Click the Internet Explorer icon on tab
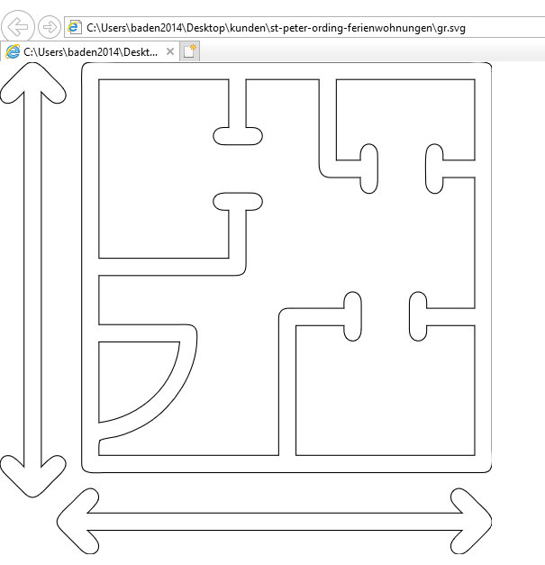Screen dimensions: 545x565 pyautogui.click(x=14, y=52)
